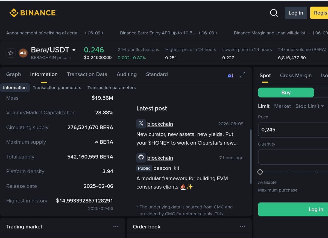Open Trading market more options menu
Viewport: 328px width, 238px height.
(116, 227)
